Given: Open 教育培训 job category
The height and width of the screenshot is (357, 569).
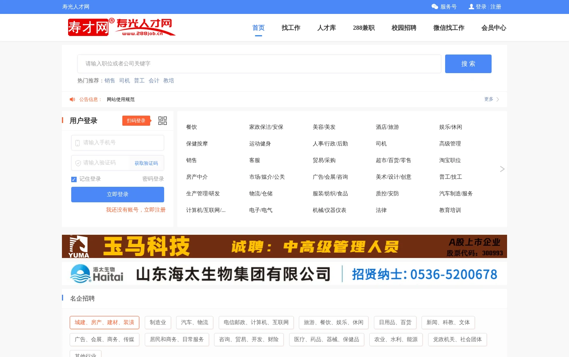Looking at the screenshot, I should tap(450, 210).
